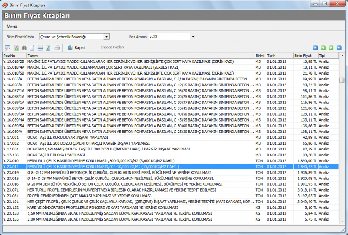This screenshot has width=348, height=235.
Task: Go to next record with green arrow
Action: pos(331,47)
